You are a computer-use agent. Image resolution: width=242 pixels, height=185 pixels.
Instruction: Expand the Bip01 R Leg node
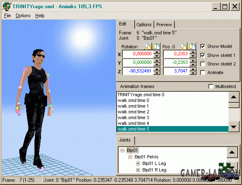coord(138,170)
